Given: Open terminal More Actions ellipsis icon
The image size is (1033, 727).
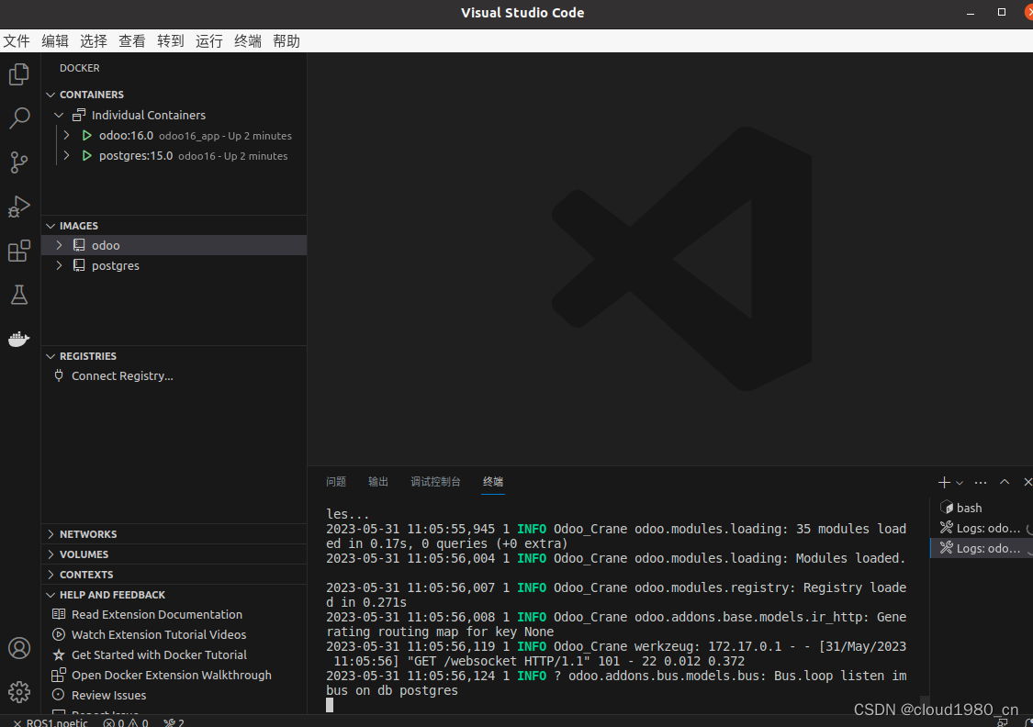Looking at the screenshot, I should pyautogui.click(x=980, y=481).
